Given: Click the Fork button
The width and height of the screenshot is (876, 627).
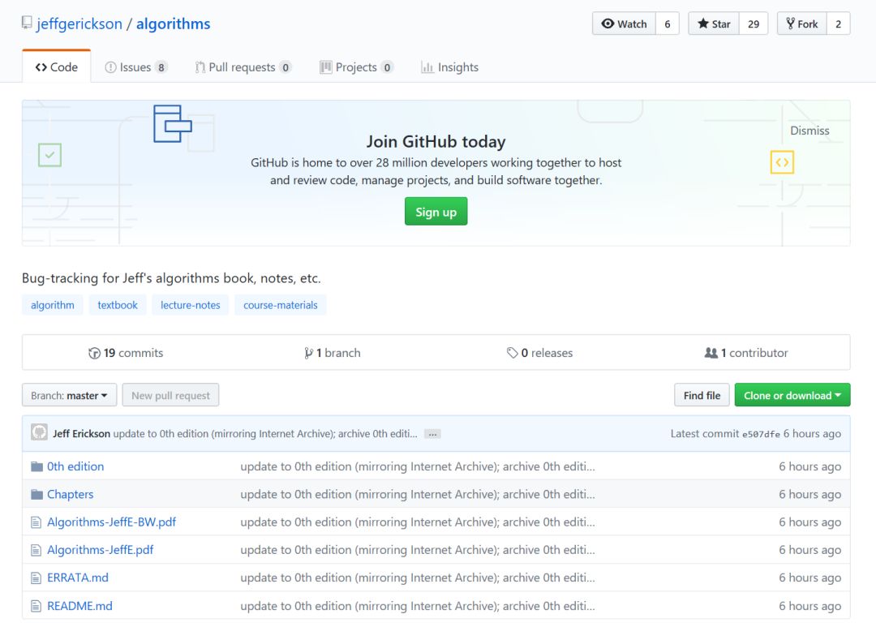Looking at the screenshot, I should pyautogui.click(x=801, y=24).
